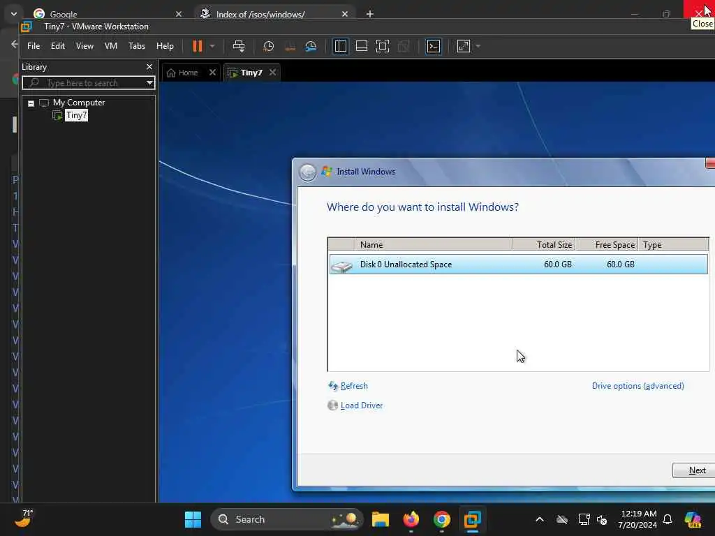This screenshot has width=715, height=536.
Task: Open the console view button
Action: [x=433, y=46]
